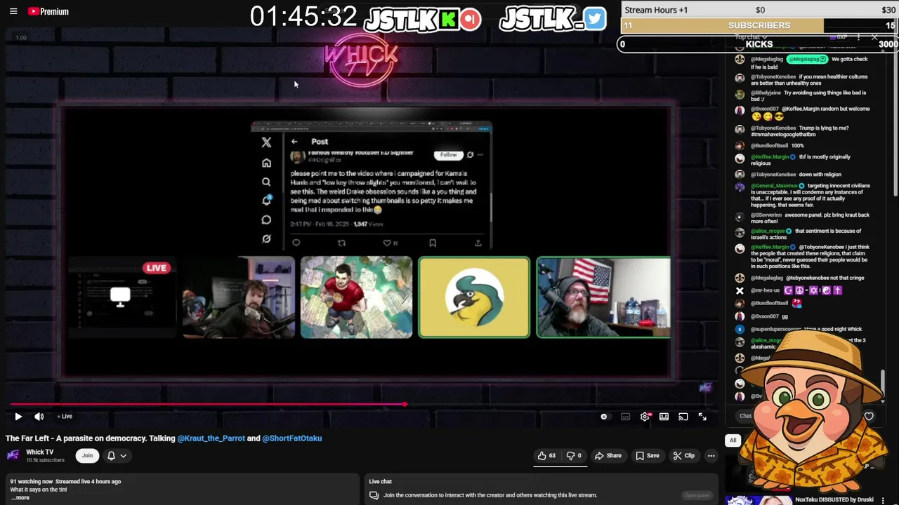899x505 pixels.
Task: Click the Clip button
Action: click(x=683, y=456)
